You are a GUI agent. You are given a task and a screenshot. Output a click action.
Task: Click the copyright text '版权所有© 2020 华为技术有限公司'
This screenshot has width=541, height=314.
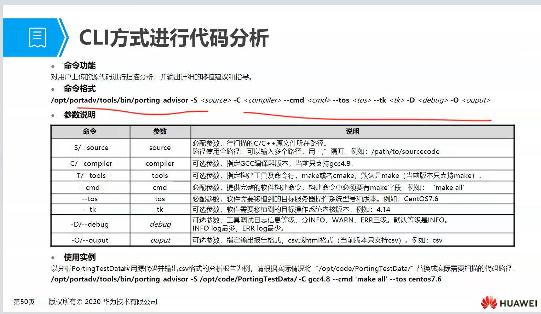[103, 302]
